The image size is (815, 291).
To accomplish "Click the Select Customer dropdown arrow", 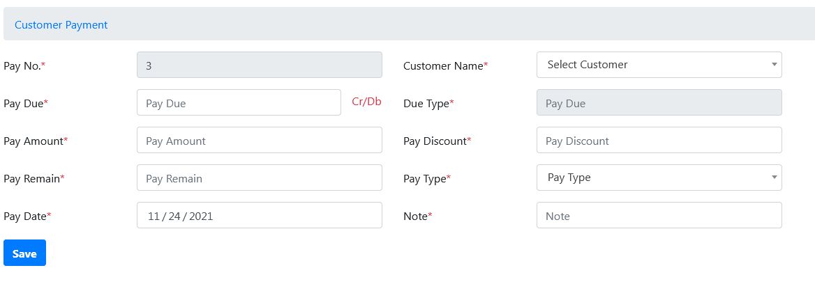I will tap(774, 65).
